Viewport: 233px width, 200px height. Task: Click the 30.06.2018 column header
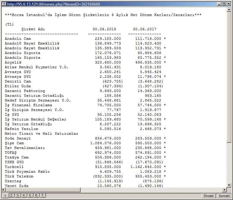pos(104,29)
